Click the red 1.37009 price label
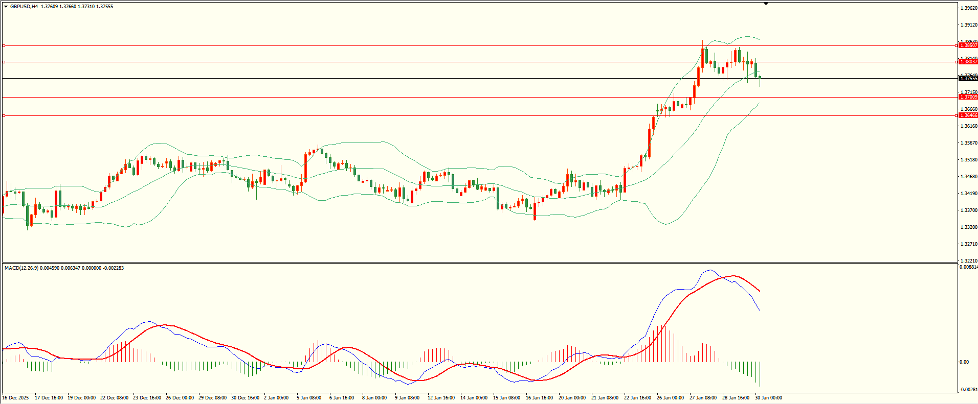 [968, 97]
